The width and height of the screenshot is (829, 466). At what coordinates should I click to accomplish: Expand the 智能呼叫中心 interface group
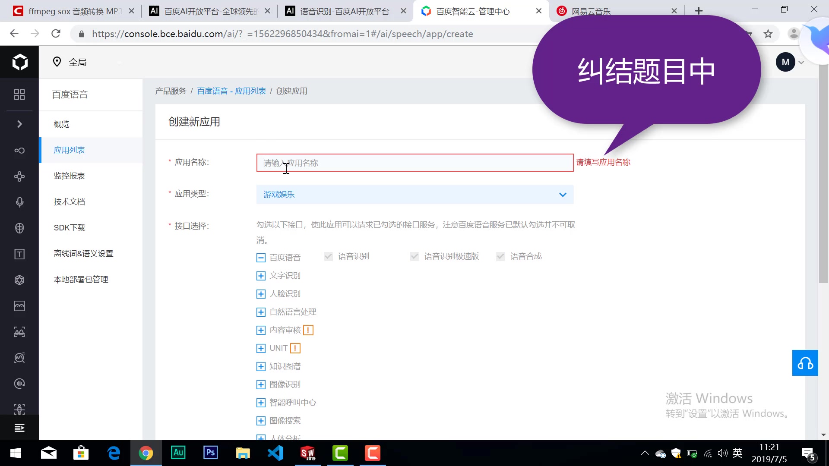(x=261, y=403)
